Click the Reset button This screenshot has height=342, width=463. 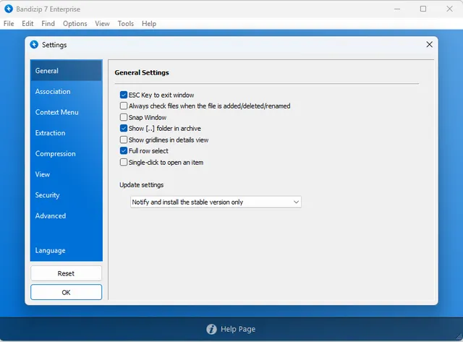tap(66, 273)
